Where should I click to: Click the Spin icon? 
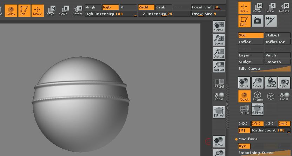tap(284, 83)
